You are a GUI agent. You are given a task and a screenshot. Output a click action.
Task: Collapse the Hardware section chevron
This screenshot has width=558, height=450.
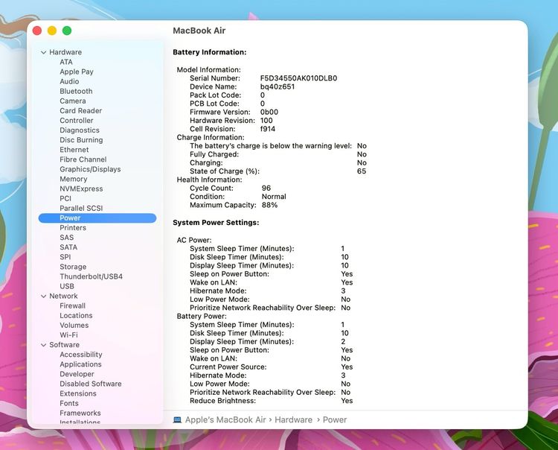coord(43,52)
